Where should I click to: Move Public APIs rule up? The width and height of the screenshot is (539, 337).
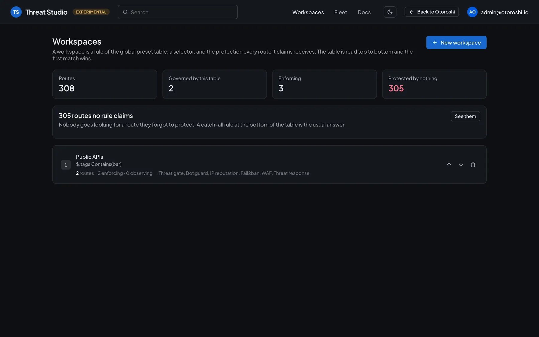tap(449, 164)
